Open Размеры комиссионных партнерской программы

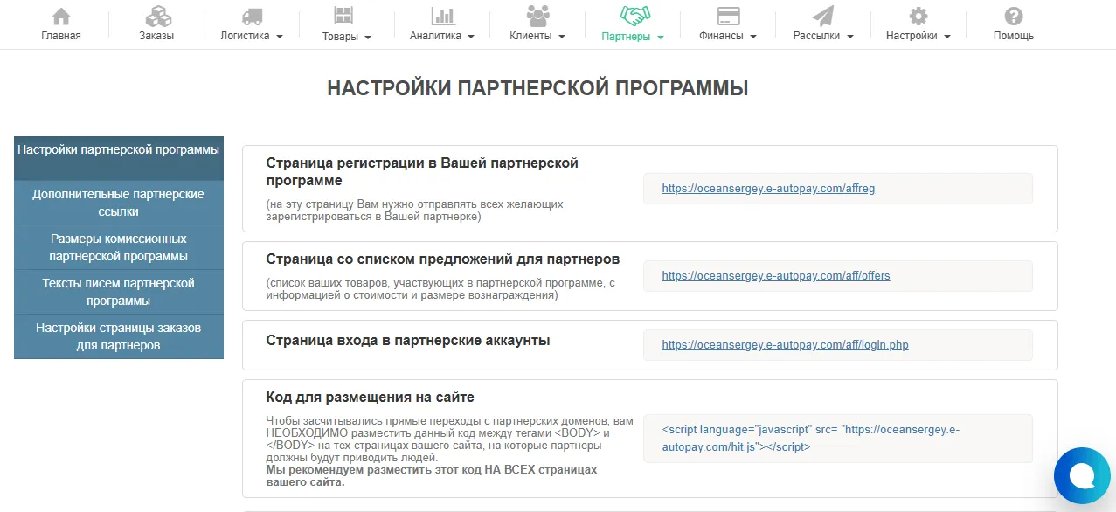(119, 247)
